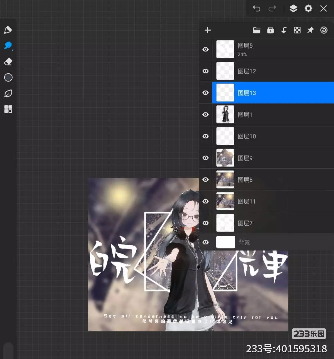
Task: Open the white 背景 color swatch
Action: pos(225,242)
